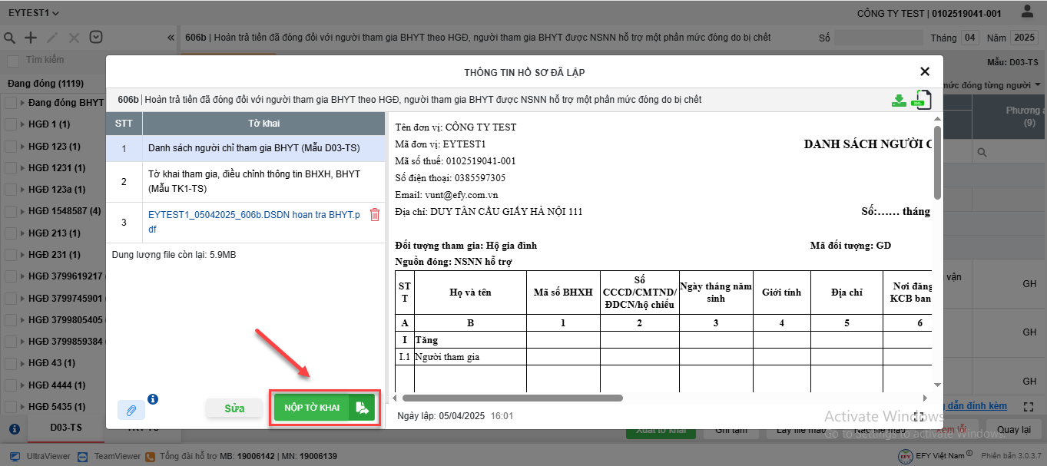Screen dimensions: 1047x466
Task: Collapse left panel with double chevron icon
Action: 171,38
